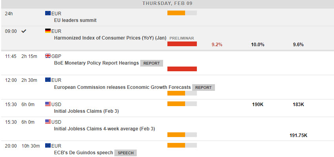The width and height of the screenshot is (334, 157).
Task: Click the US flag for Jobless Claims 4-week average
Action: click(48, 121)
